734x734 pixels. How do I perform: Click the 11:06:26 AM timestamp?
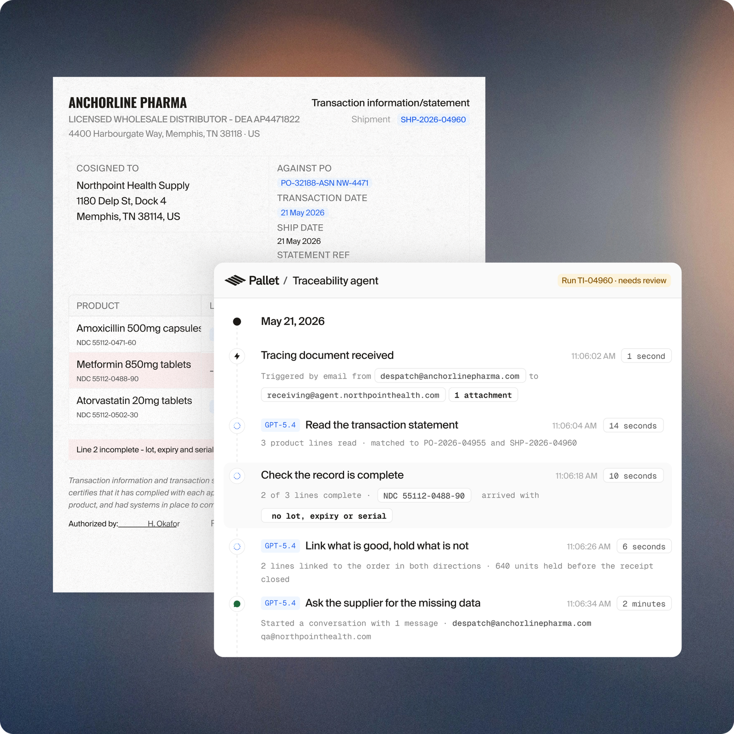589,546
